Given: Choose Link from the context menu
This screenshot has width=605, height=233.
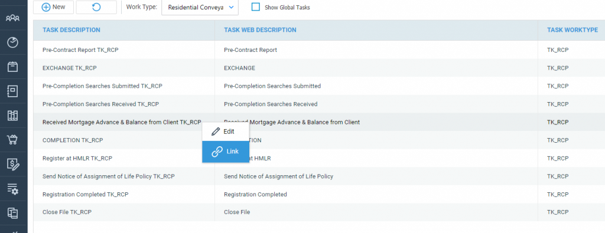Looking at the screenshot, I should click(226, 152).
